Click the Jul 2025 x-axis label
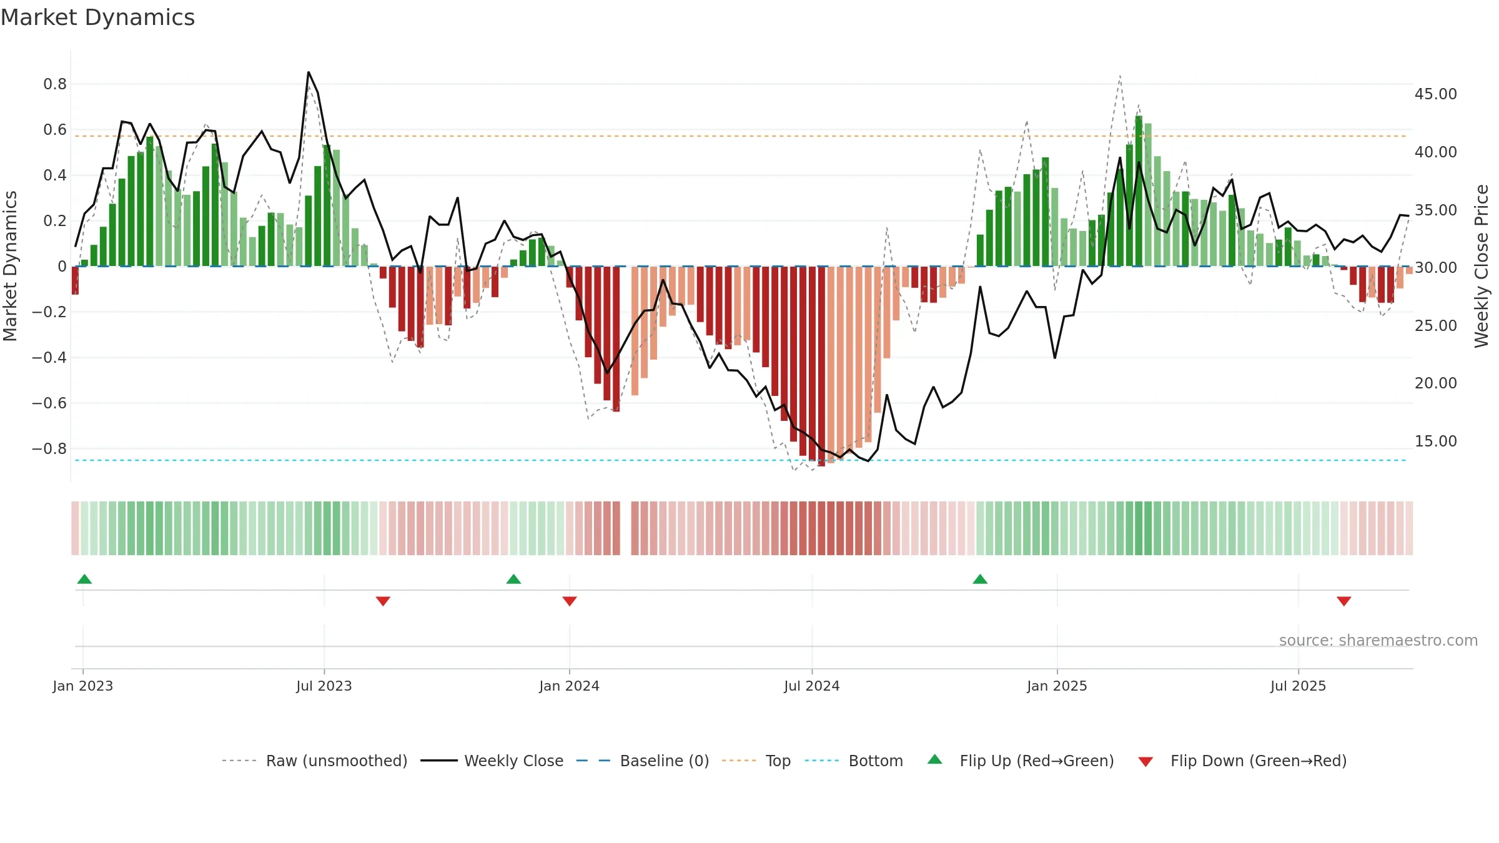This screenshot has width=1499, height=843. point(1299,686)
